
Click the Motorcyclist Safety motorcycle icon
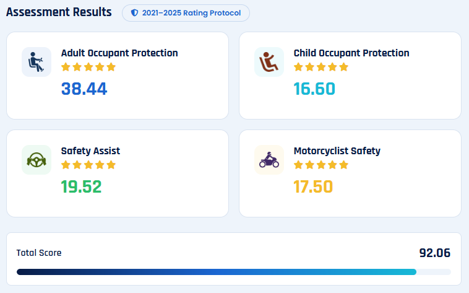269,160
